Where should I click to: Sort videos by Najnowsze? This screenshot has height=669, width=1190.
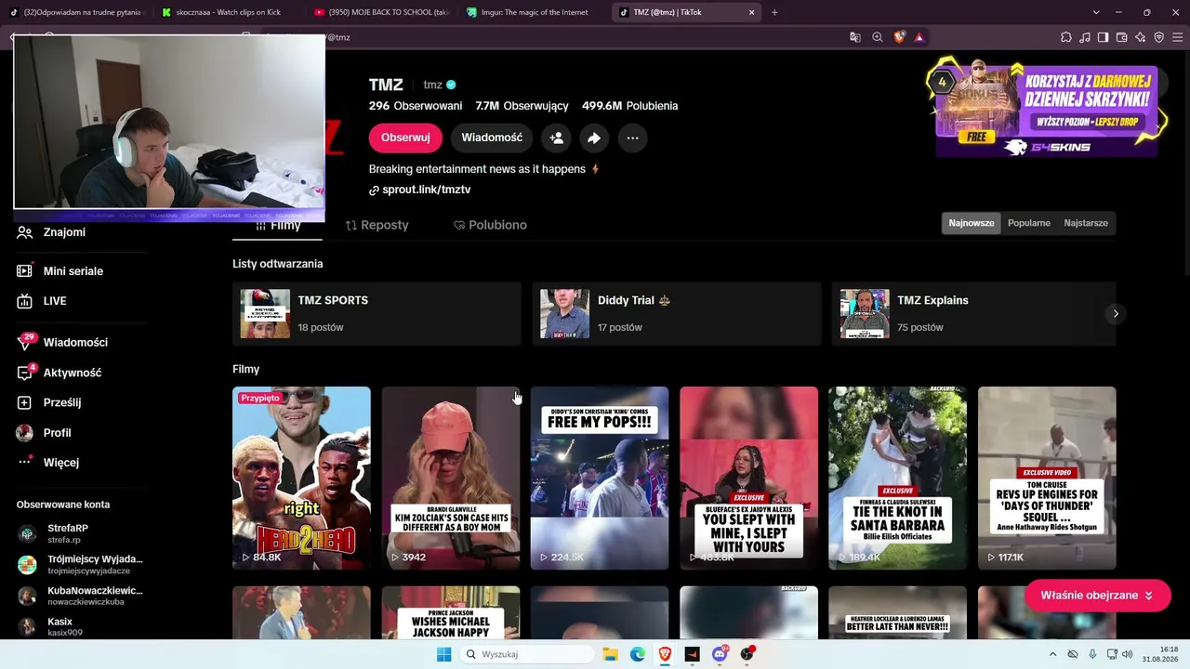tap(972, 223)
